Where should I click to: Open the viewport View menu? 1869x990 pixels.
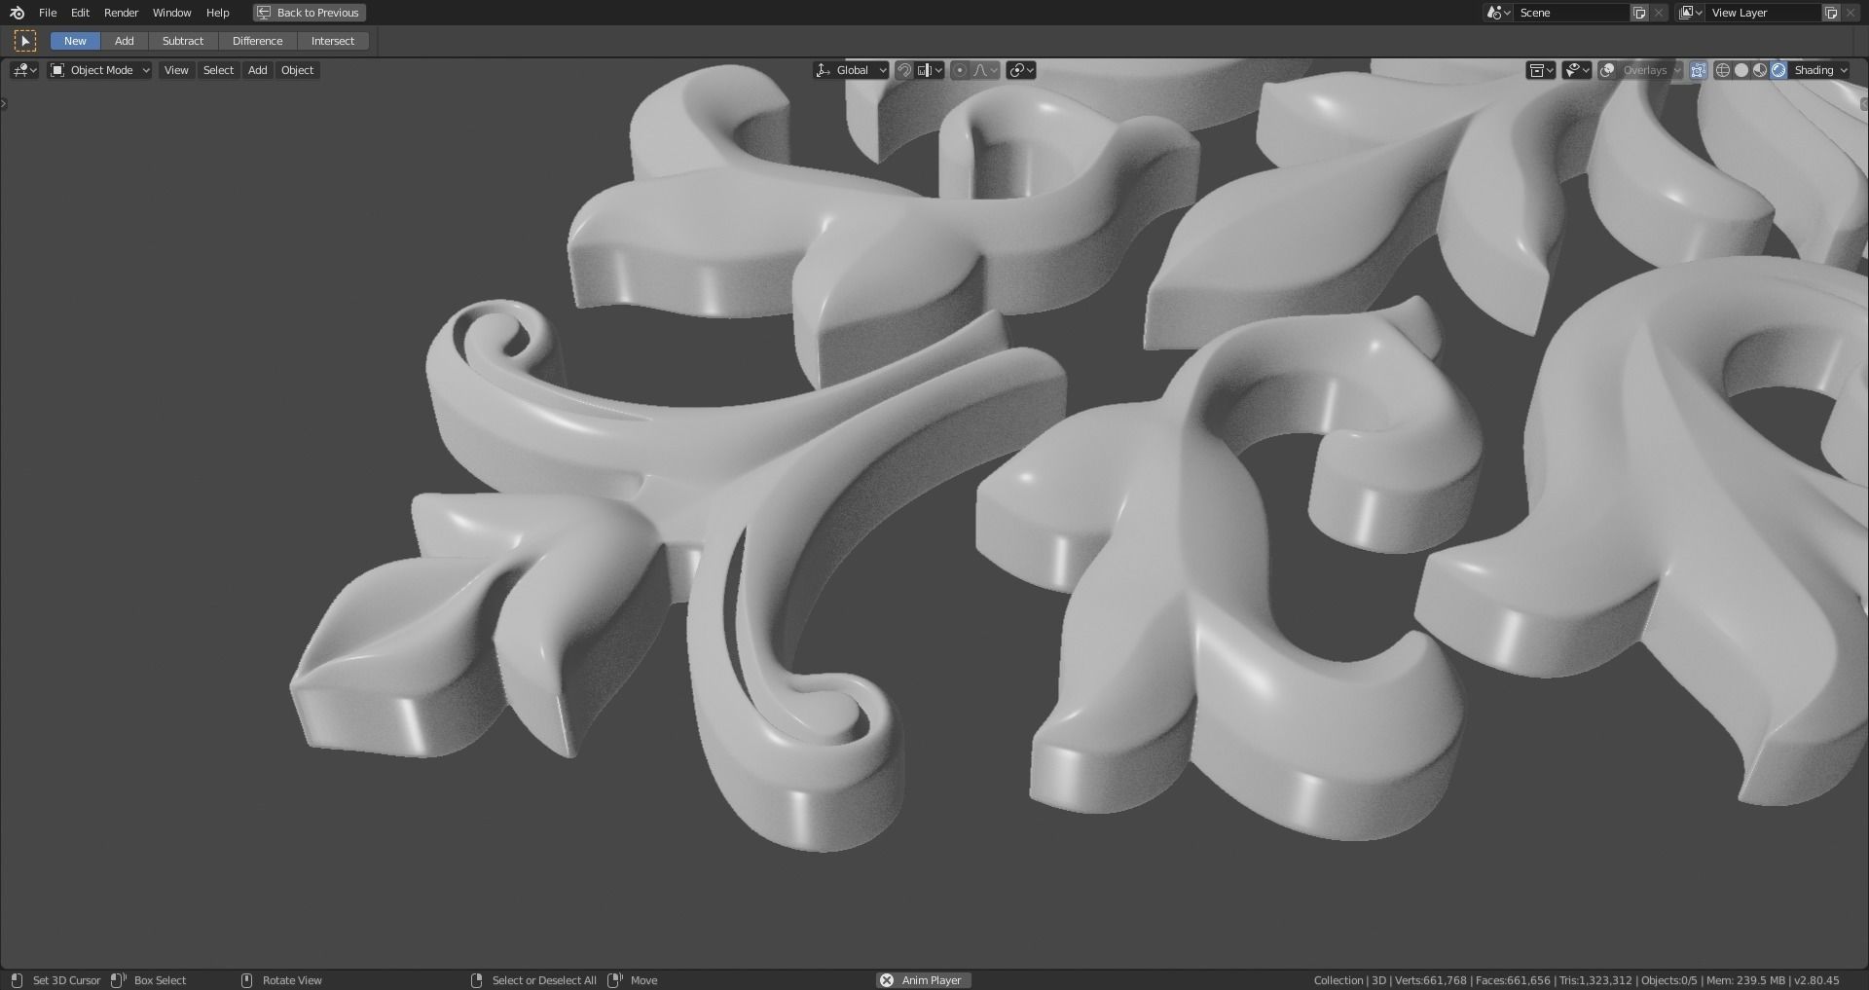[x=176, y=70]
